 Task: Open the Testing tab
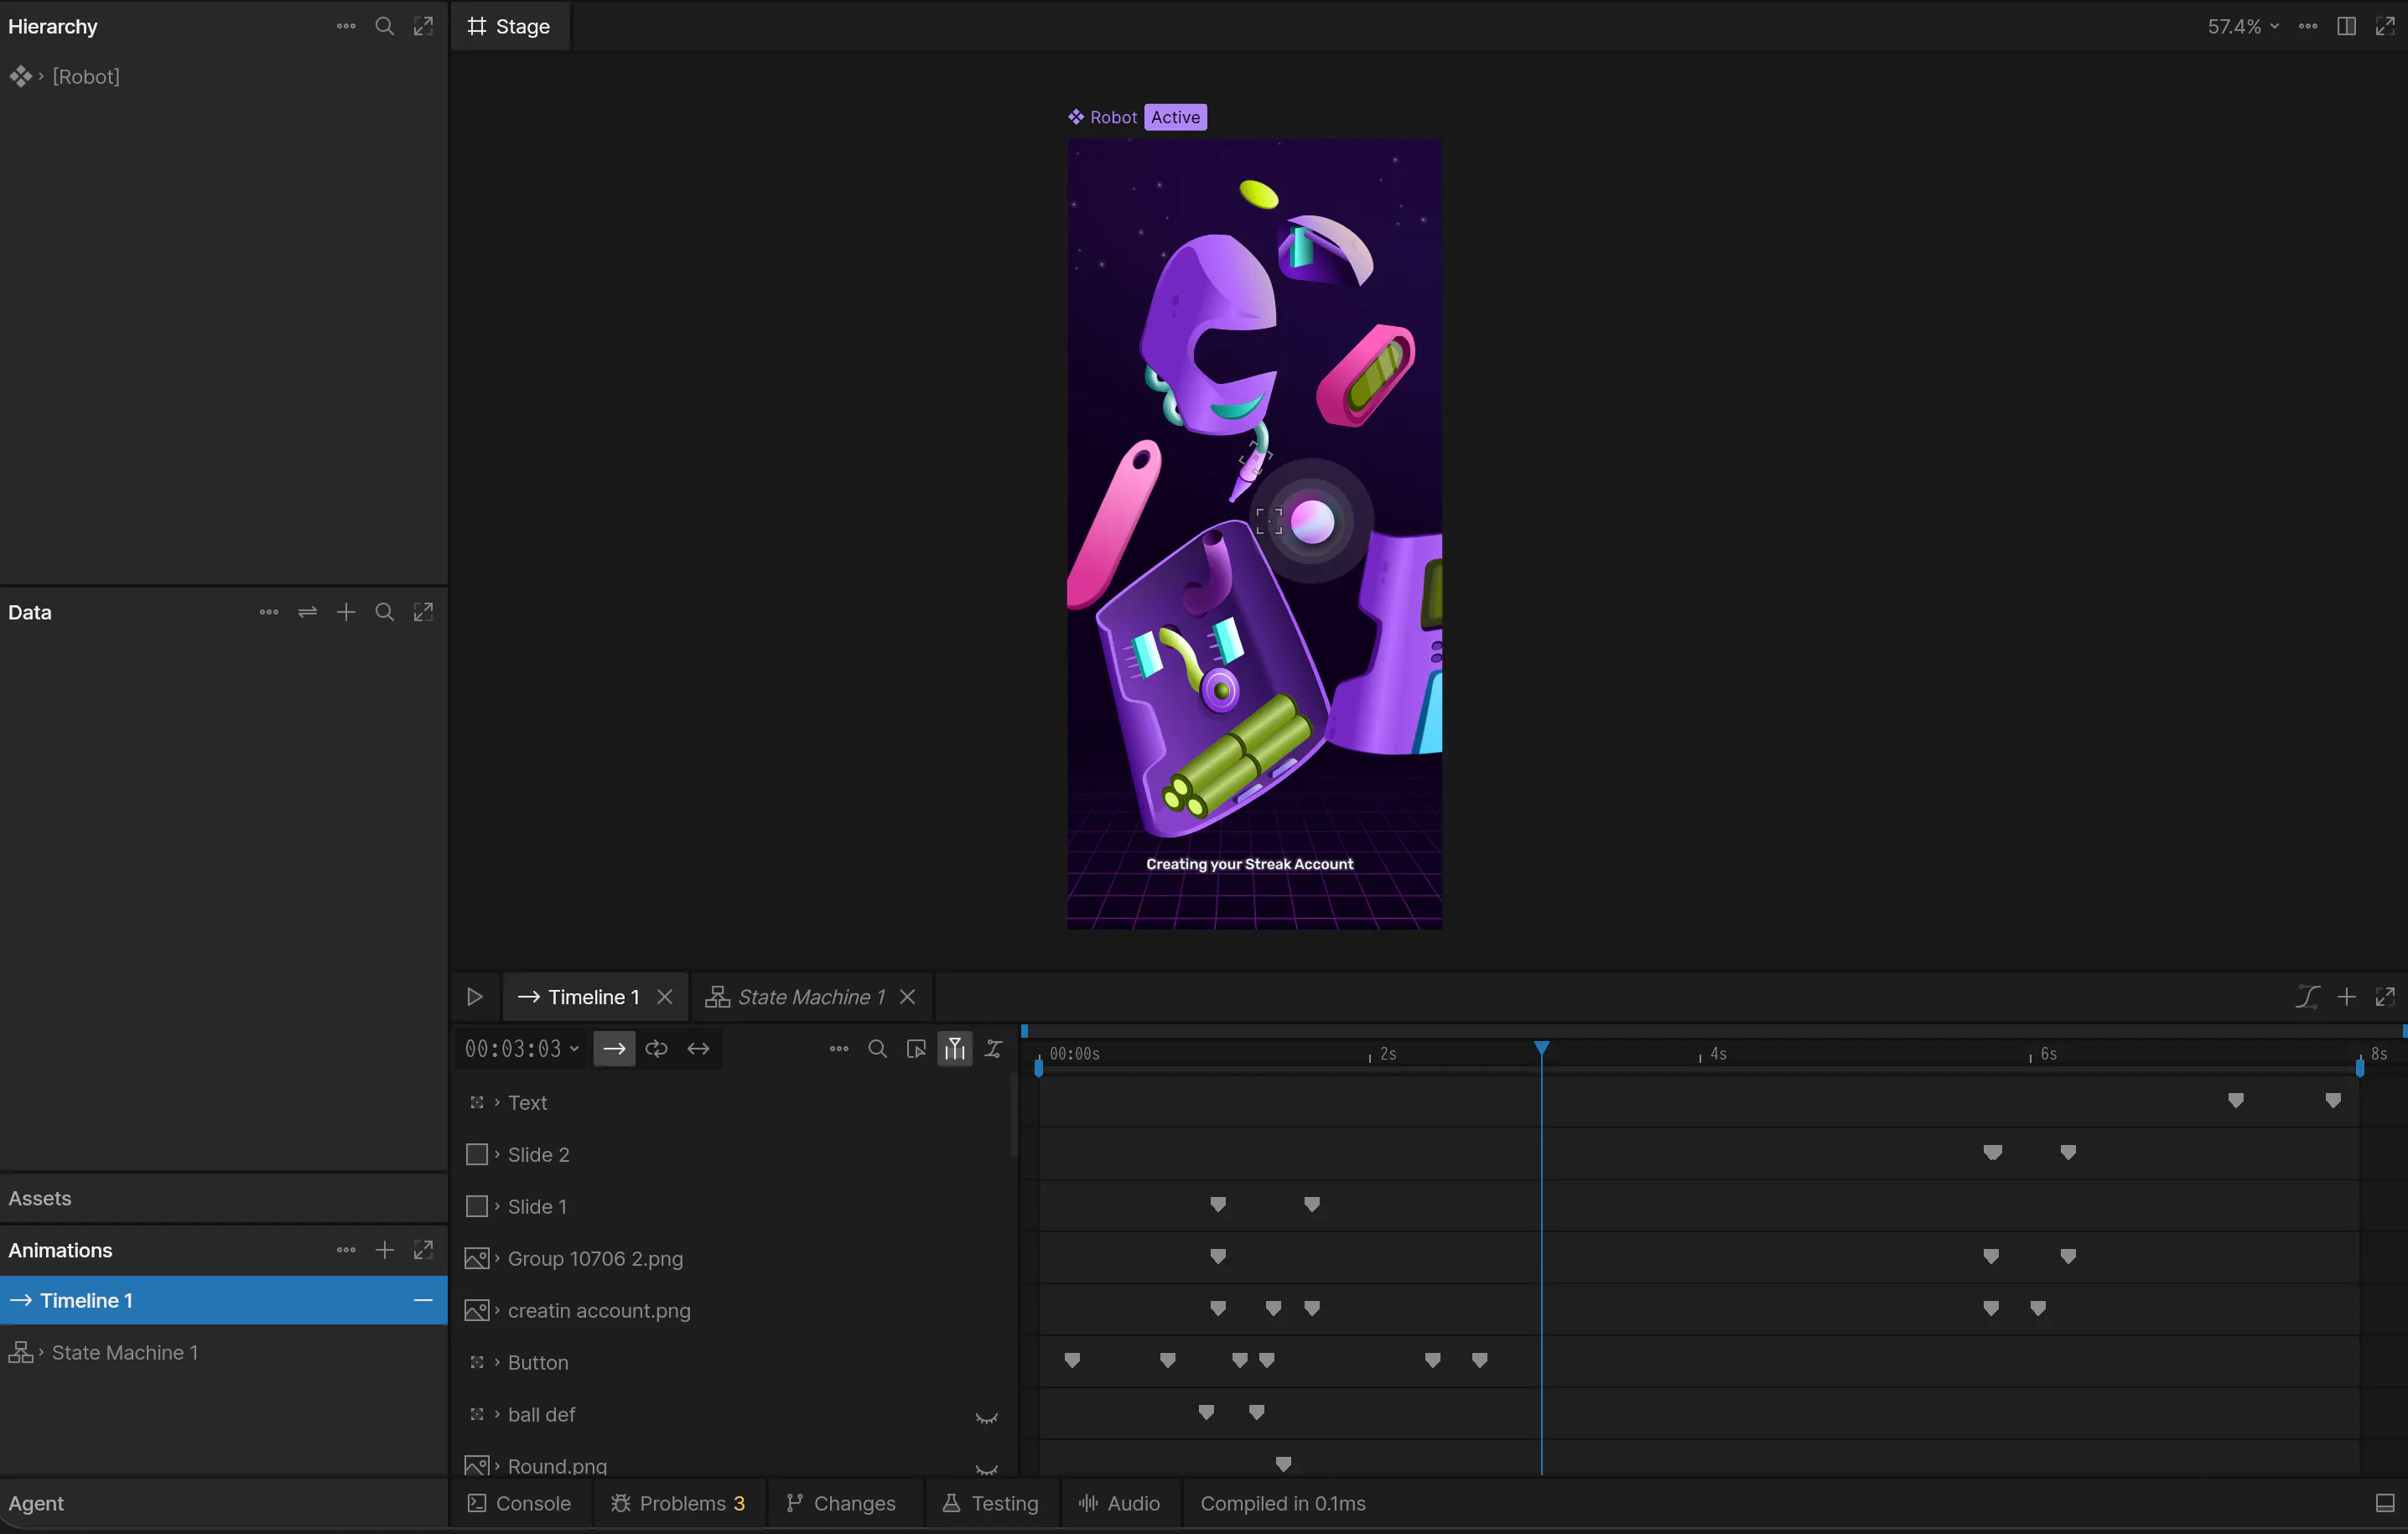991,1503
